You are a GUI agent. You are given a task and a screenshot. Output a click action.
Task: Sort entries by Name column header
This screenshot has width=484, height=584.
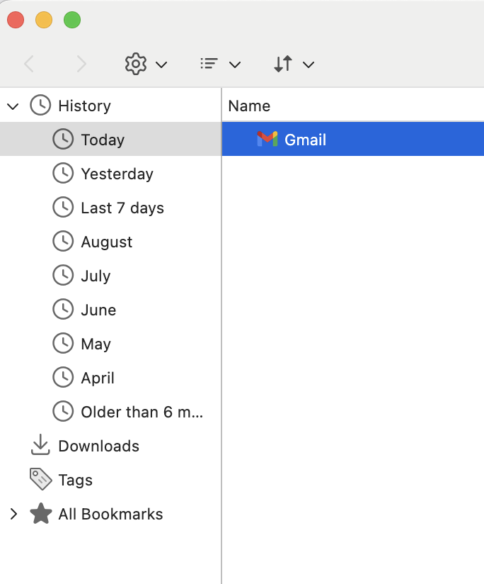coord(249,106)
